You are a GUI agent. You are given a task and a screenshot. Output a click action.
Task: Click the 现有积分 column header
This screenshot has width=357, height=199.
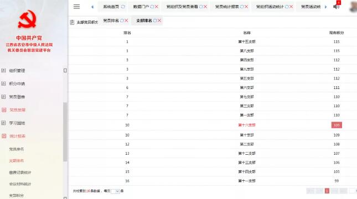pos(337,33)
